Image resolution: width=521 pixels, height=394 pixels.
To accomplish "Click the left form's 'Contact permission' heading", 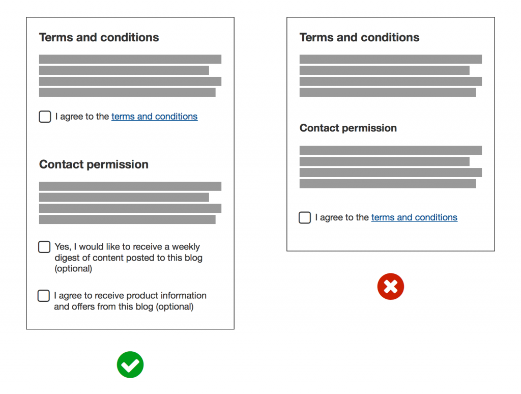I will (x=94, y=164).
